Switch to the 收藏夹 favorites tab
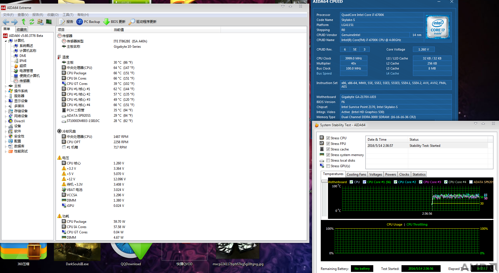The width and height of the screenshot is (499, 273). tap(22, 30)
